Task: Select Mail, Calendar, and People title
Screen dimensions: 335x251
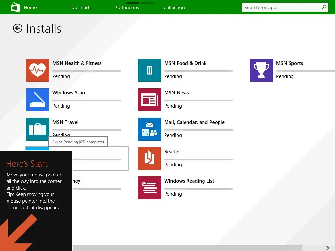Action: [x=194, y=122]
